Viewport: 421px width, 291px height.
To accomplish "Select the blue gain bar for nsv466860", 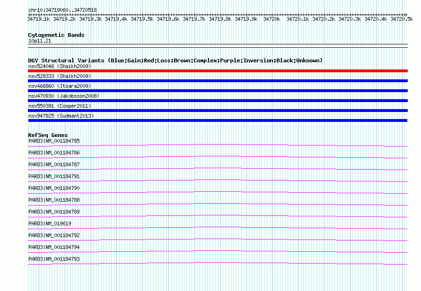I will coord(218,91).
